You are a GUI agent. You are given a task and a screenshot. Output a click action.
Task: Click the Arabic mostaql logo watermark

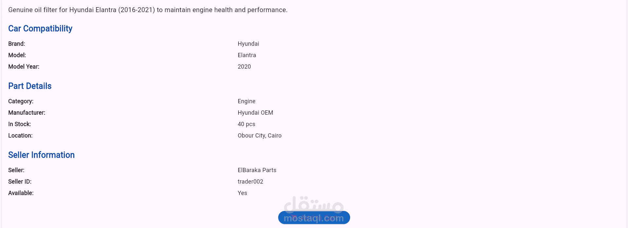tap(314, 204)
